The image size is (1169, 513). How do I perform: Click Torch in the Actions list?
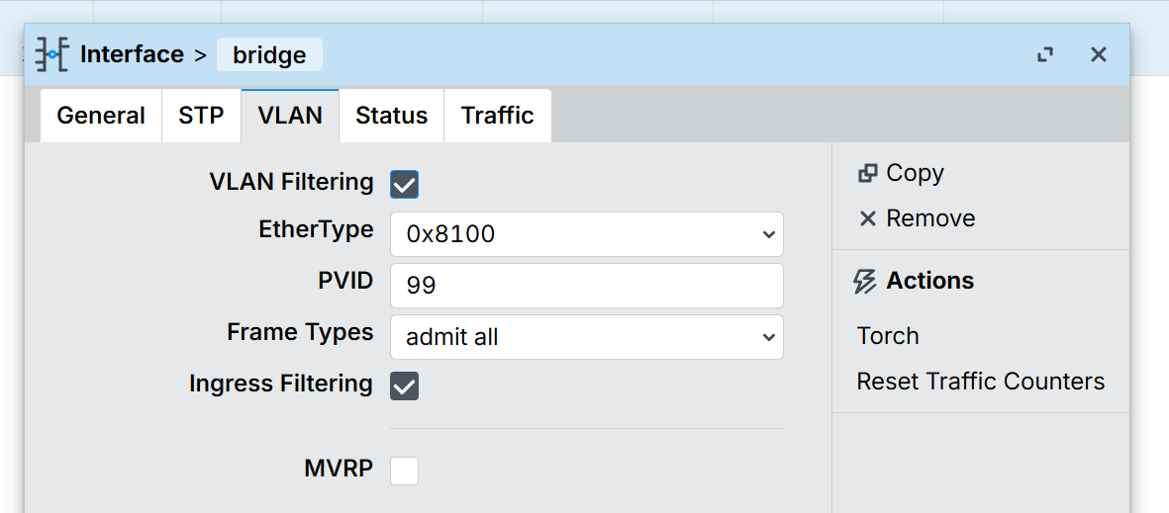(888, 336)
